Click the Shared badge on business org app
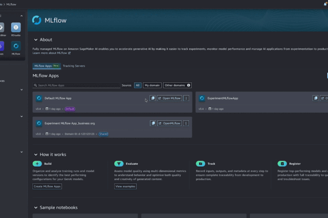 coord(103,134)
